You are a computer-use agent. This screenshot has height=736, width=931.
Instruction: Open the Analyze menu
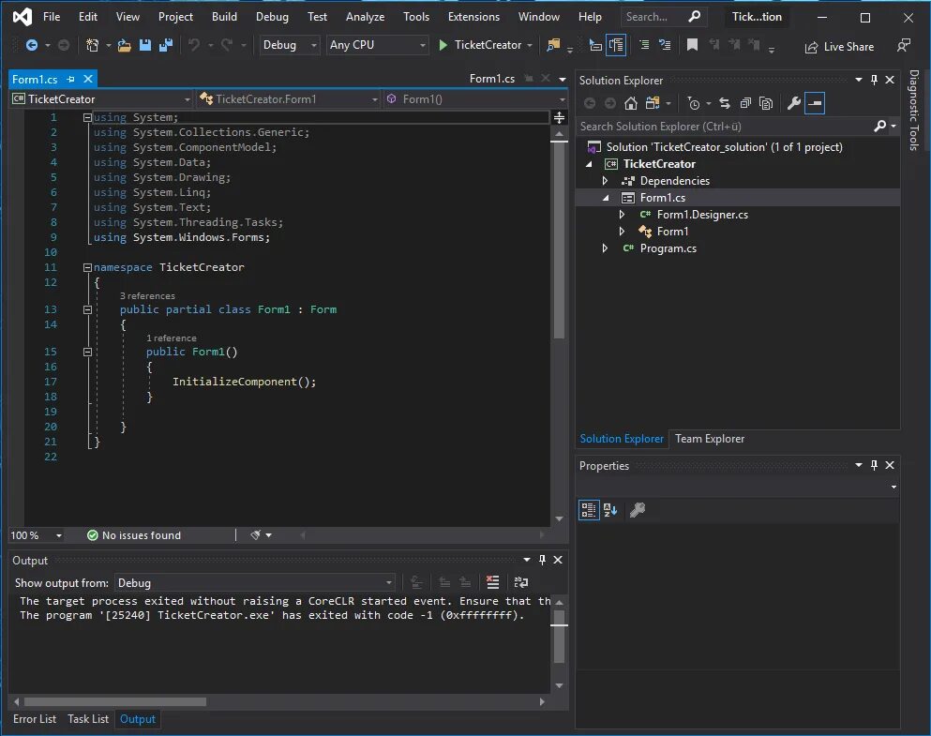coord(365,17)
